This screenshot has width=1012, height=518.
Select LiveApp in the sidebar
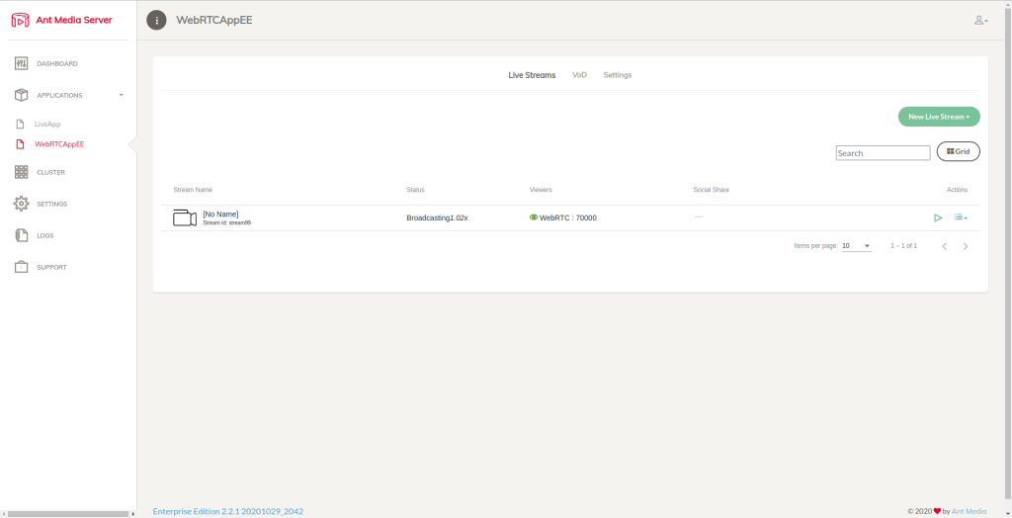47,124
